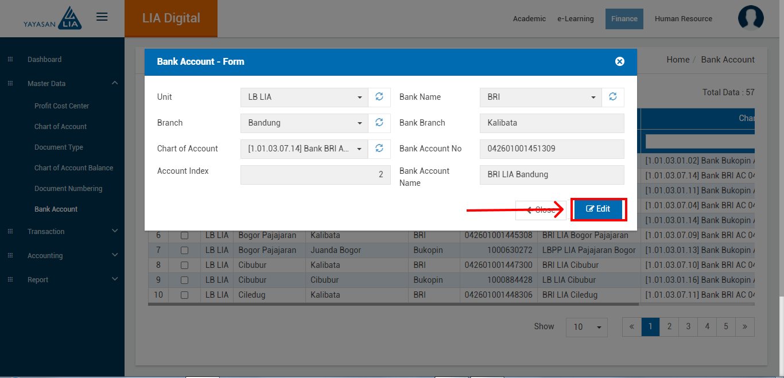Open the user profile avatar
The image size is (784, 378).
click(751, 18)
